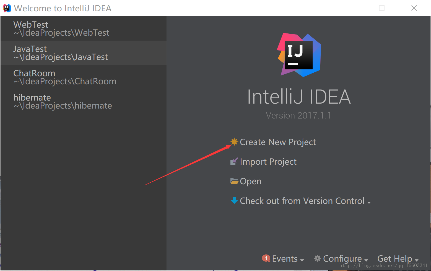Click the IntelliJ IDEA heading text
The width and height of the screenshot is (431, 271).
[299, 97]
